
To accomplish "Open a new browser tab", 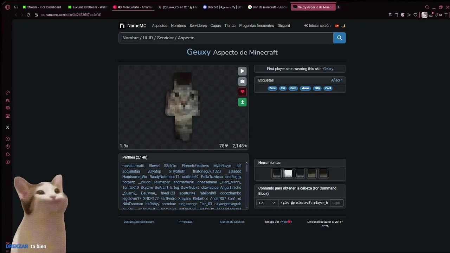I will click(x=339, y=7).
